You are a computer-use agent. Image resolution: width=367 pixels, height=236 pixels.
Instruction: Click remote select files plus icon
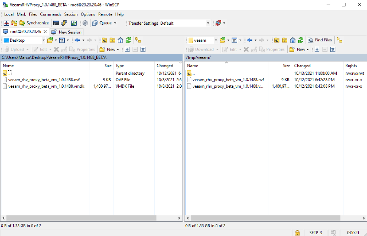317,50
